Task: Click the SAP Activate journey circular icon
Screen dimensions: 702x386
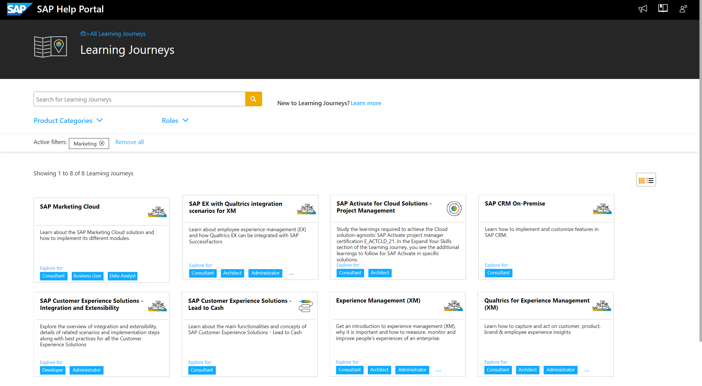Action: [454, 209]
